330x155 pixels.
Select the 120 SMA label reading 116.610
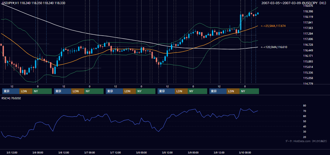tap(274, 47)
